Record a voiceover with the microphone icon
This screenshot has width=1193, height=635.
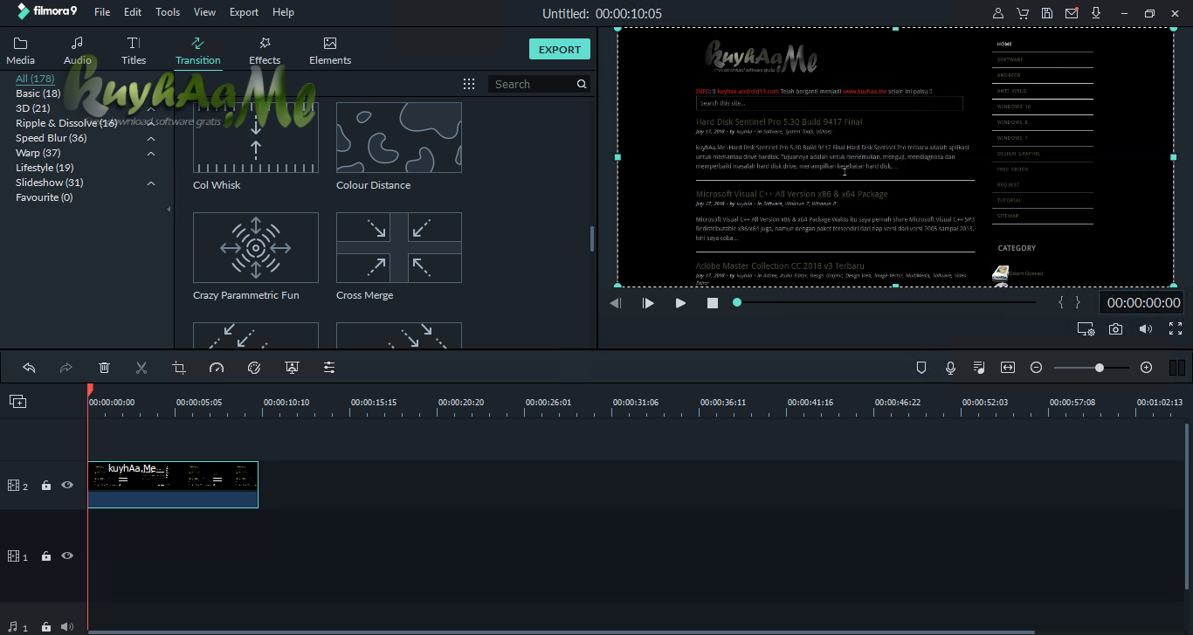(950, 368)
